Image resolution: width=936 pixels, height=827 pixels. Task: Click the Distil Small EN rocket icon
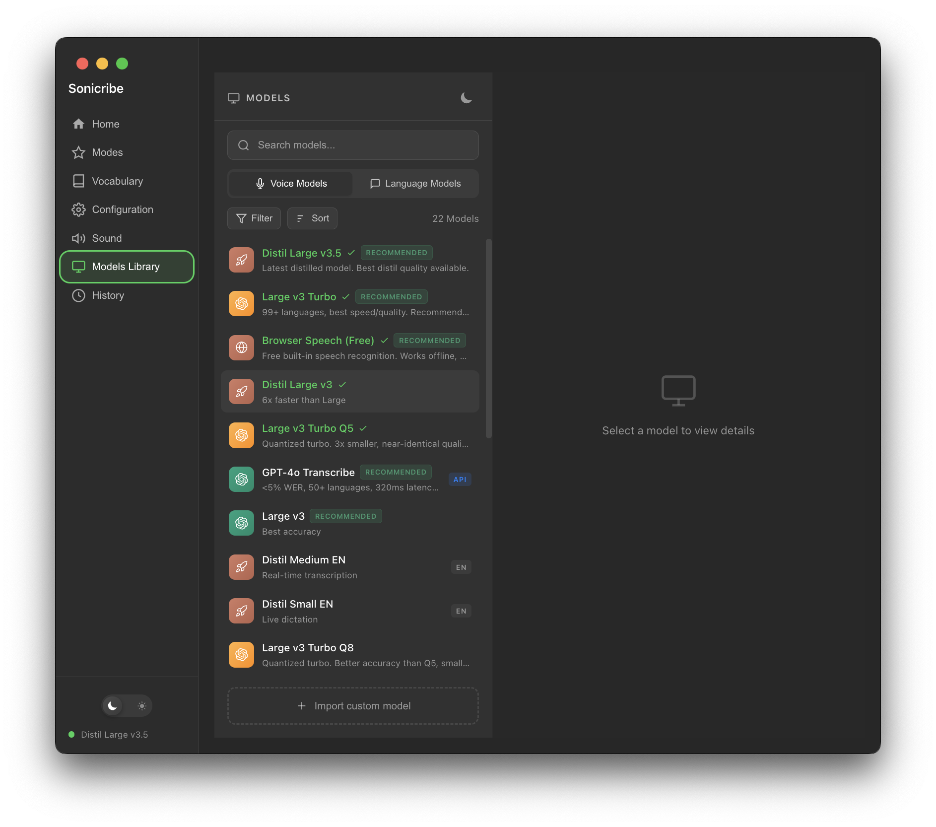pos(241,611)
